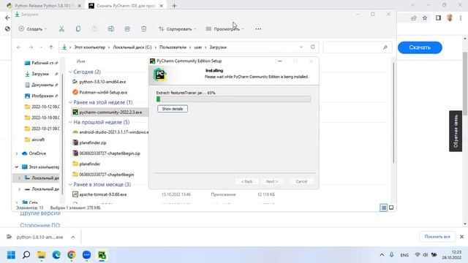Collapse Ранее в этом месяце group
The width and height of the screenshot is (468, 263).
tap(70, 185)
